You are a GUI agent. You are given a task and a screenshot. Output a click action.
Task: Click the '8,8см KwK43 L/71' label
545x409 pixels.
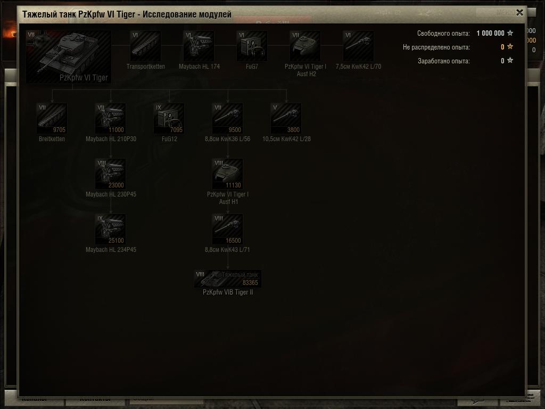tap(227, 249)
